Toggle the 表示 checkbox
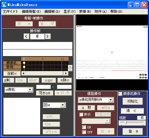 point(81,114)
